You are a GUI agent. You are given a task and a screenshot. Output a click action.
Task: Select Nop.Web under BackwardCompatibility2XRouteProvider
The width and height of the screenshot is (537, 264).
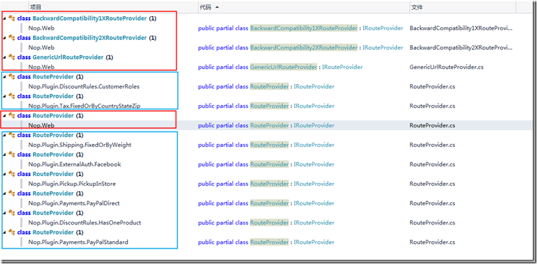click(x=41, y=47)
